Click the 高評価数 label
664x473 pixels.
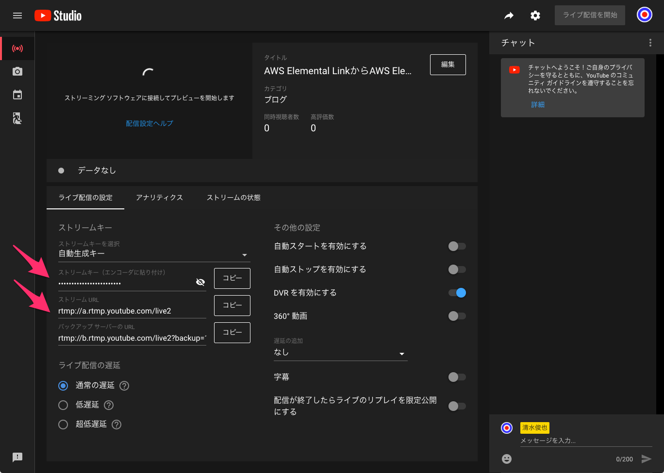click(322, 117)
